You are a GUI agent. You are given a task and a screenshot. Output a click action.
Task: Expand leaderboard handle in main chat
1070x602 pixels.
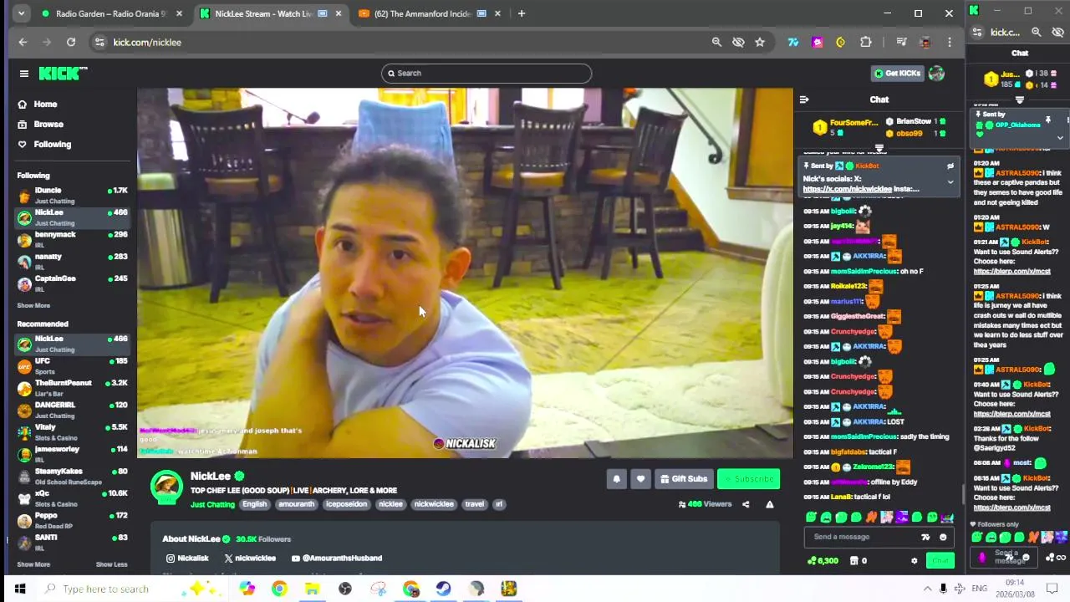pyautogui.click(x=879, y=148)
